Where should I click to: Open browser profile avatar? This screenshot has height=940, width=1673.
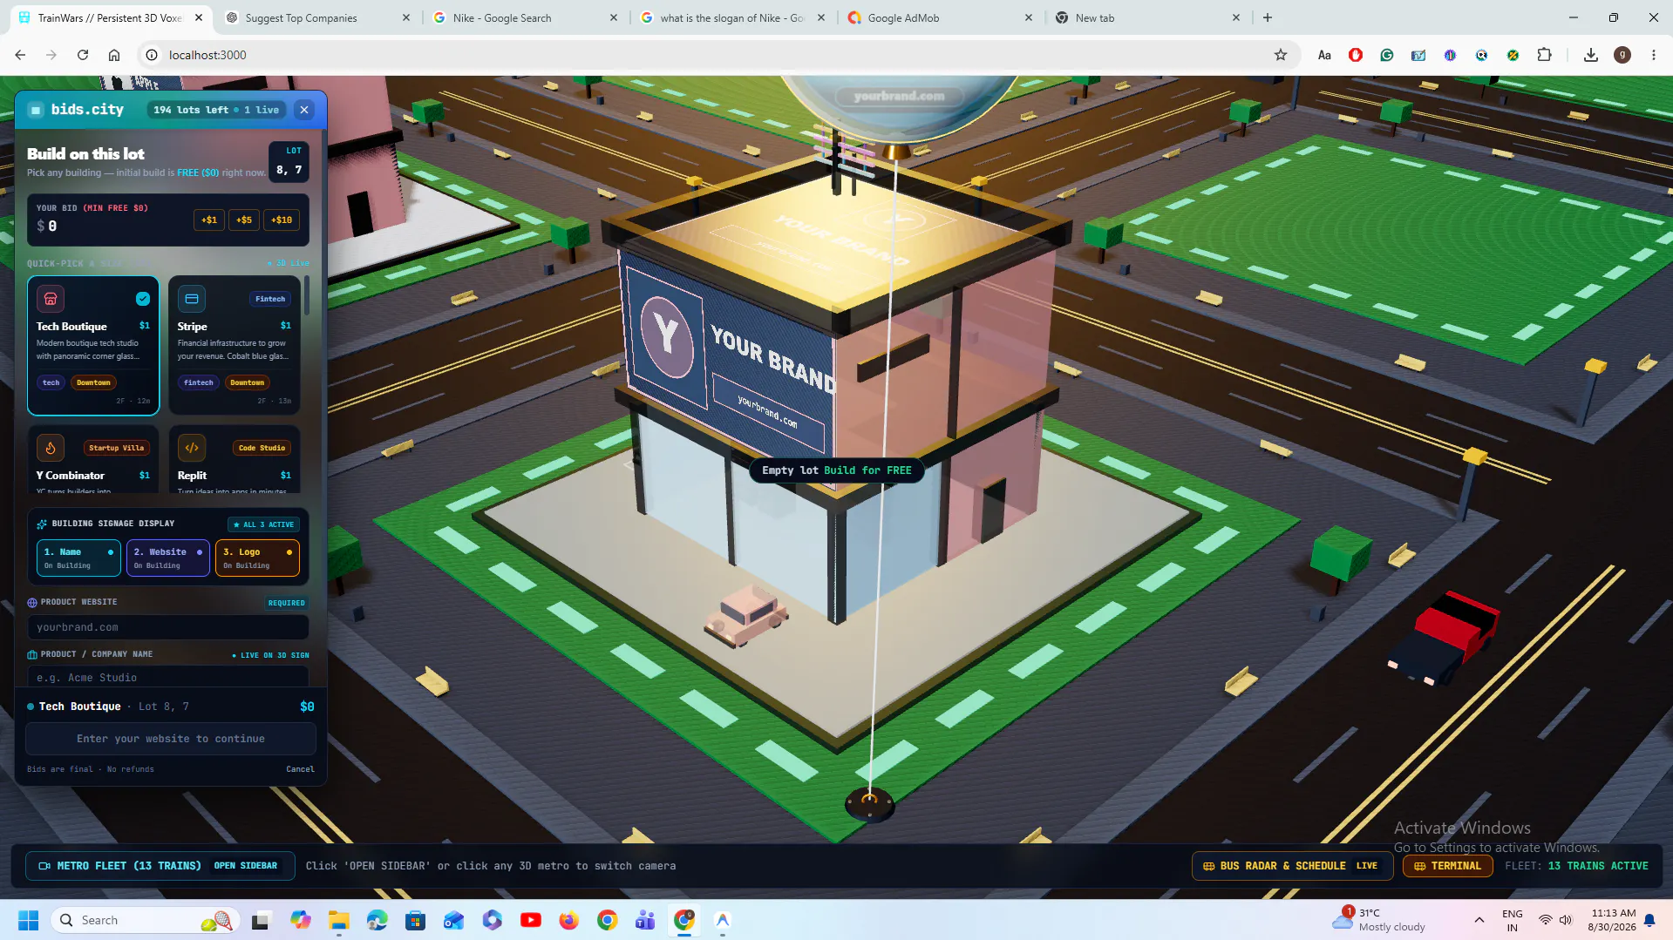click(1622, 55)
